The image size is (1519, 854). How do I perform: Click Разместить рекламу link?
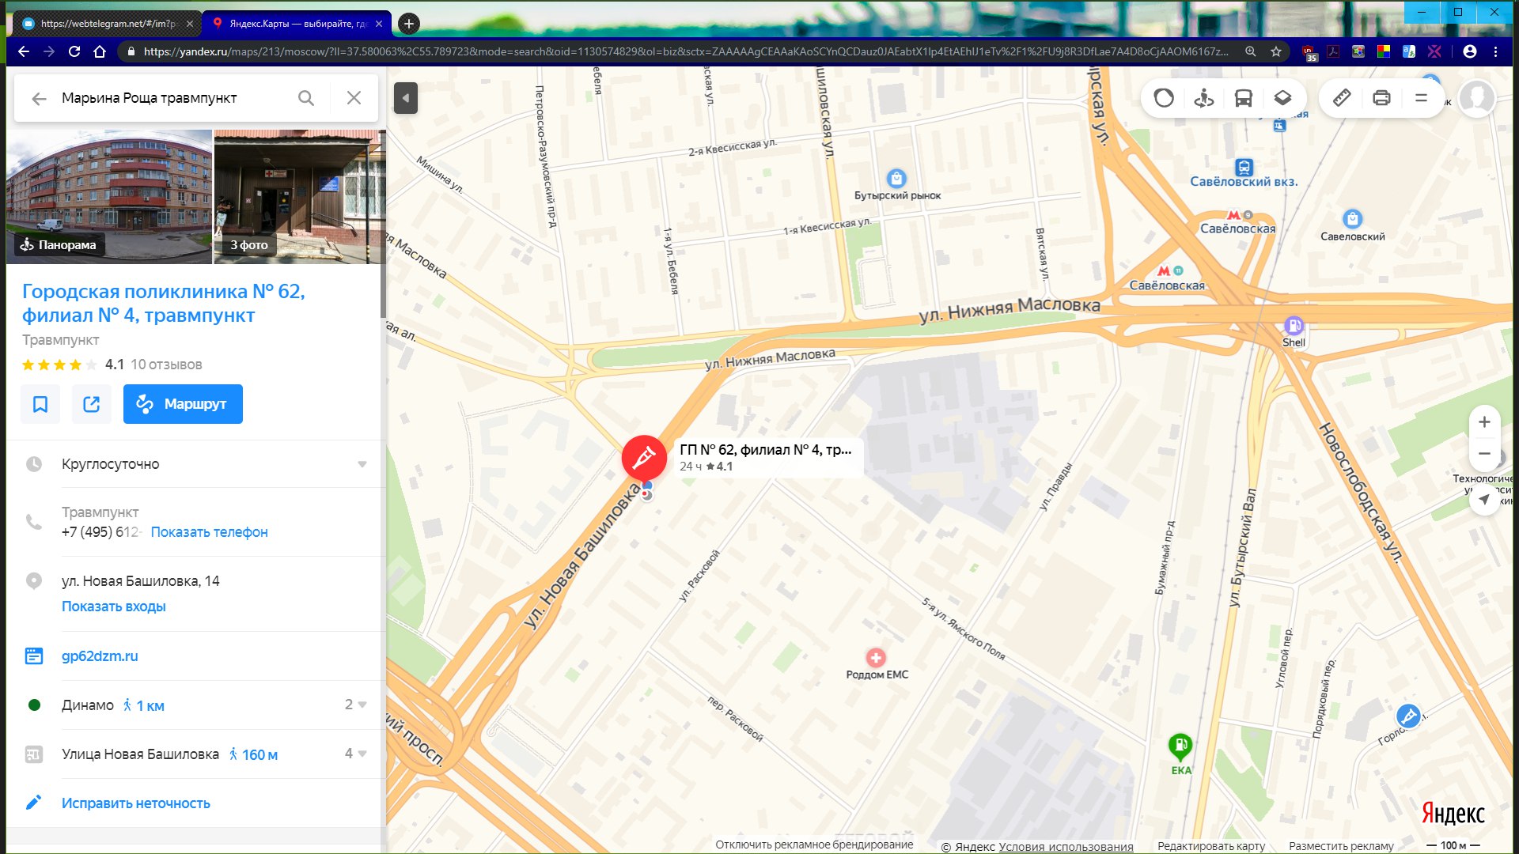pos(1341,846)
